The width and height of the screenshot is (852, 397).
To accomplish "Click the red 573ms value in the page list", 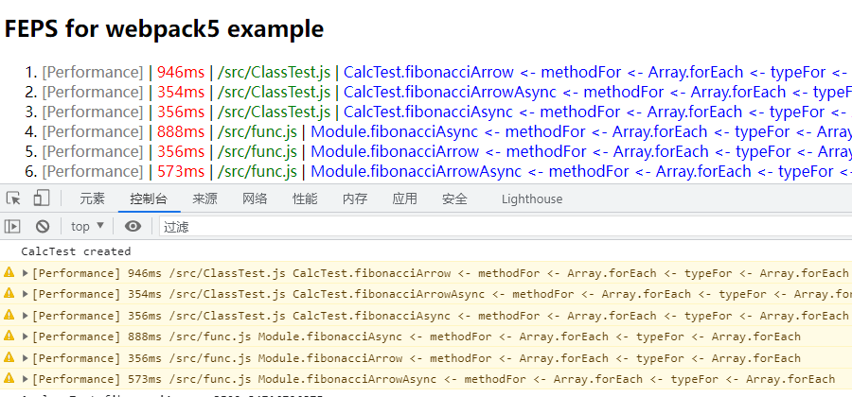I will (181, 172).
